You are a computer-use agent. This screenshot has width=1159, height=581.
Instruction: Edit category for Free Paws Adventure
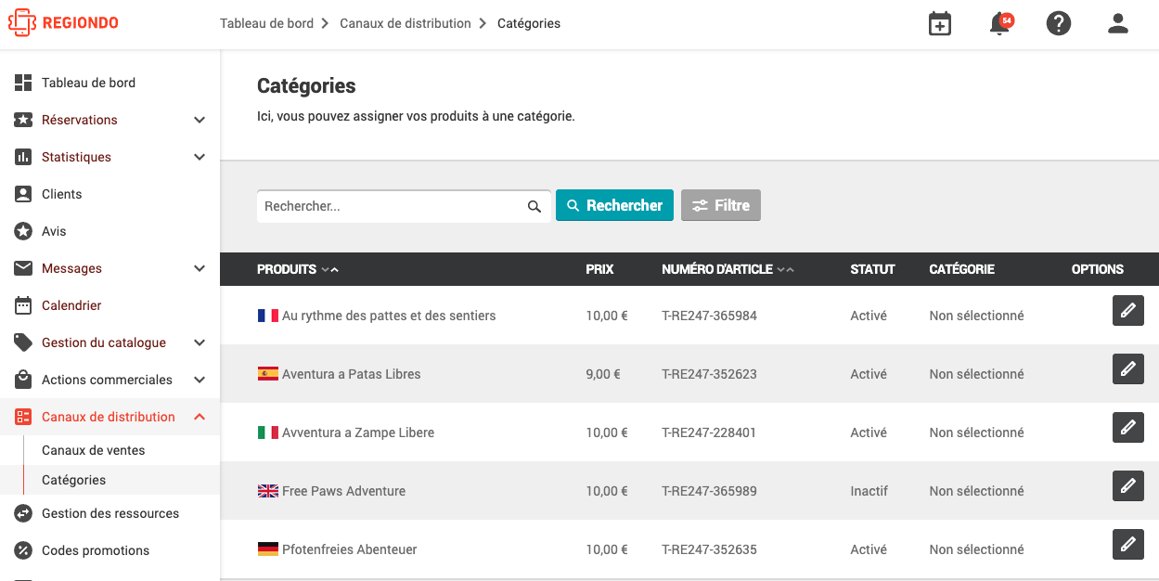click(x=1128, y=486)
